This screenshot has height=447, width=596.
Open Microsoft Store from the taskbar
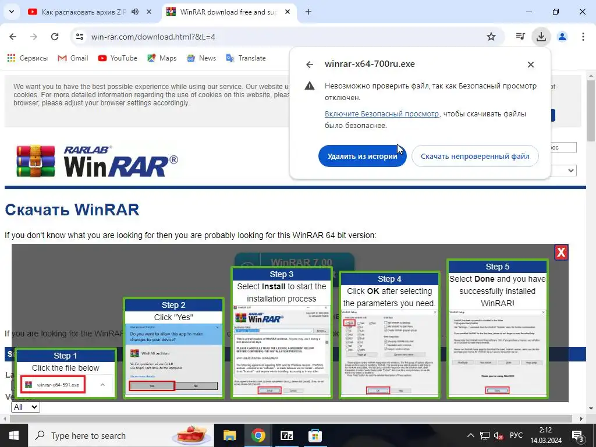pyautogui.click(x=315, y=435)
